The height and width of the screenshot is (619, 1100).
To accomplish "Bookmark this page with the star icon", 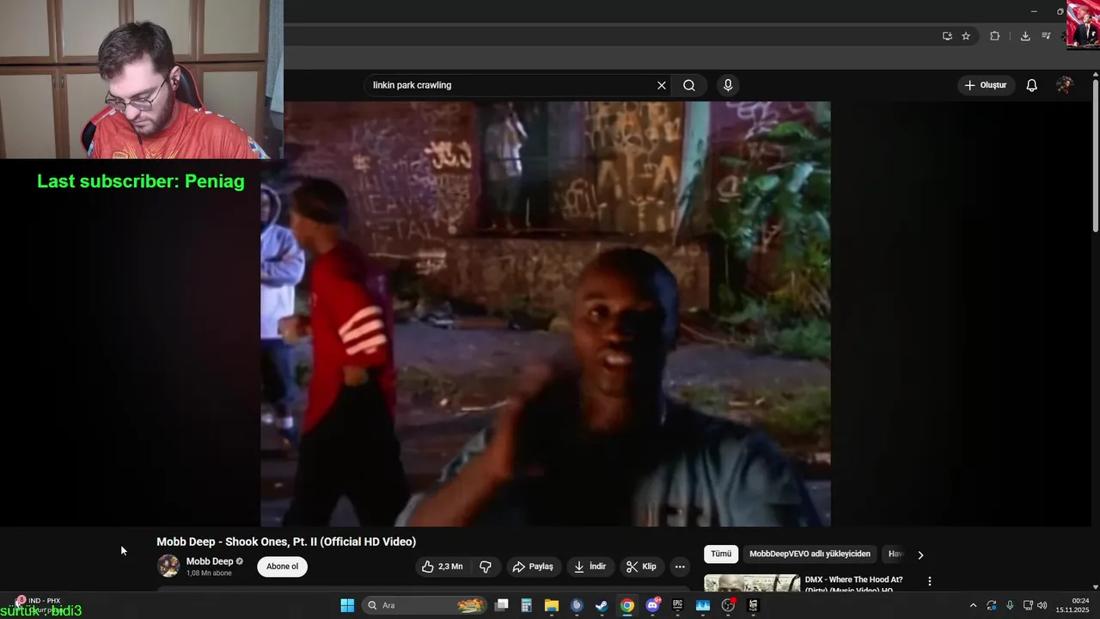I will click(966, 36).
